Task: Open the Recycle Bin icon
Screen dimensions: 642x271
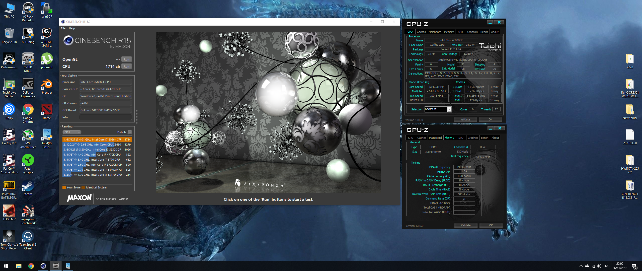Action: click(x=9, y=36)
